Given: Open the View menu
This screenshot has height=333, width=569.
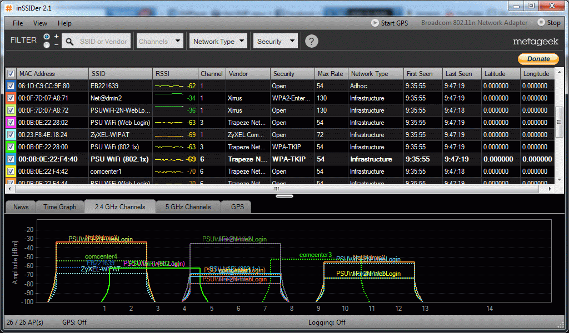Looking at the screenshot, I should click(40, 23).
